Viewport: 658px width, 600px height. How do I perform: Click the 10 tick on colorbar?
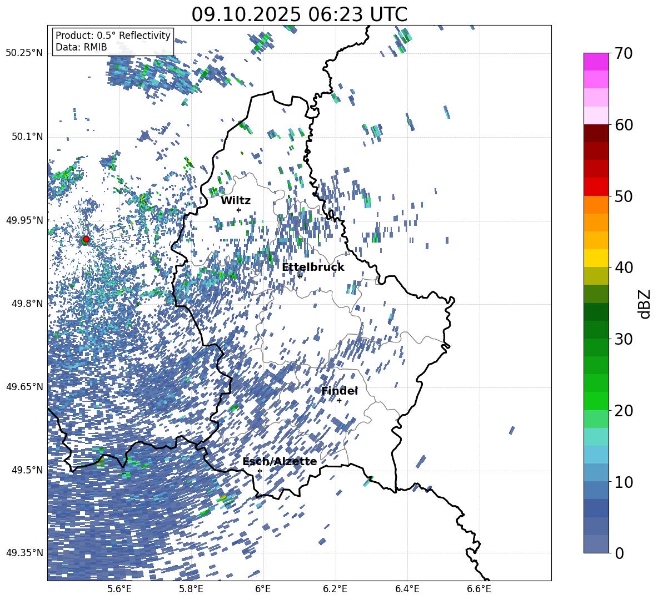(624, 481)
